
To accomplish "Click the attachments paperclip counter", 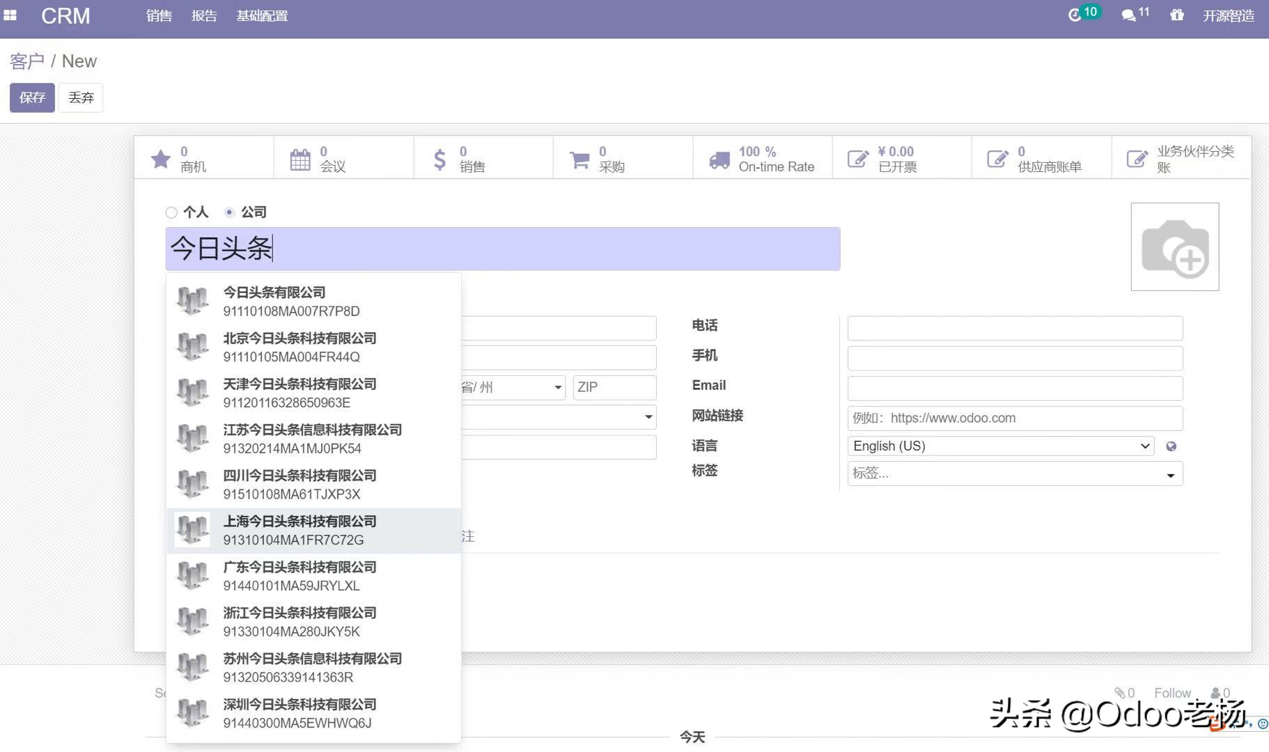I will coord(1124,693).
